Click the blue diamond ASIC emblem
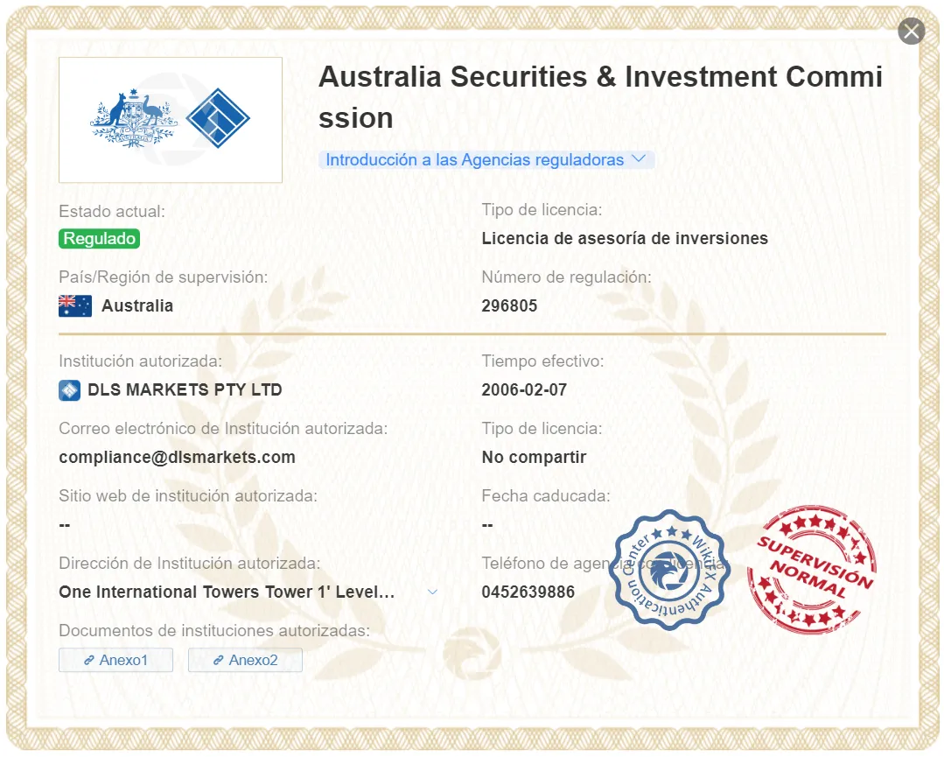Viewport: 944px width, 757px height. coord(218,118)
